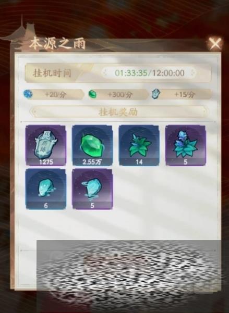Click the blurred area at panel bottom
The height and width of the screenshot is (313, 229).
129,277
